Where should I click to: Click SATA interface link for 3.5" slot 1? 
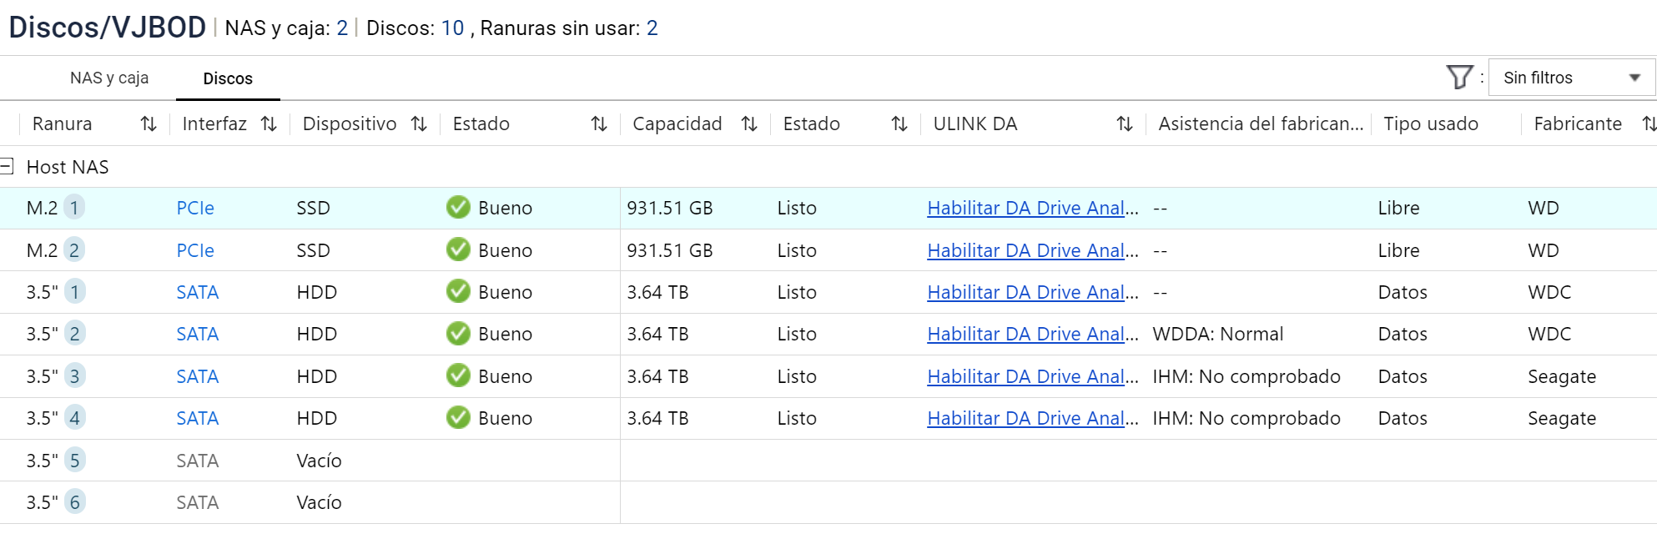click(198, 292)
